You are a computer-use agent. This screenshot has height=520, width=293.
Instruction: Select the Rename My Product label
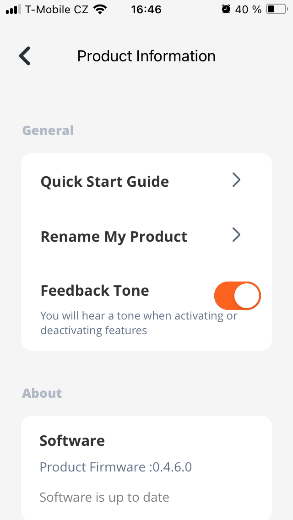(114, 237)
